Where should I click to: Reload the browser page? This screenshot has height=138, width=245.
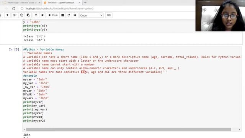click(14, 8)
